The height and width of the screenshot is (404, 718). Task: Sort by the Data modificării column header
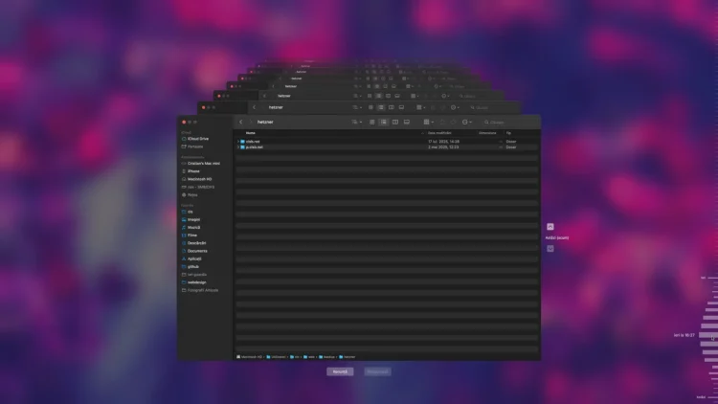tap(440, 133)
